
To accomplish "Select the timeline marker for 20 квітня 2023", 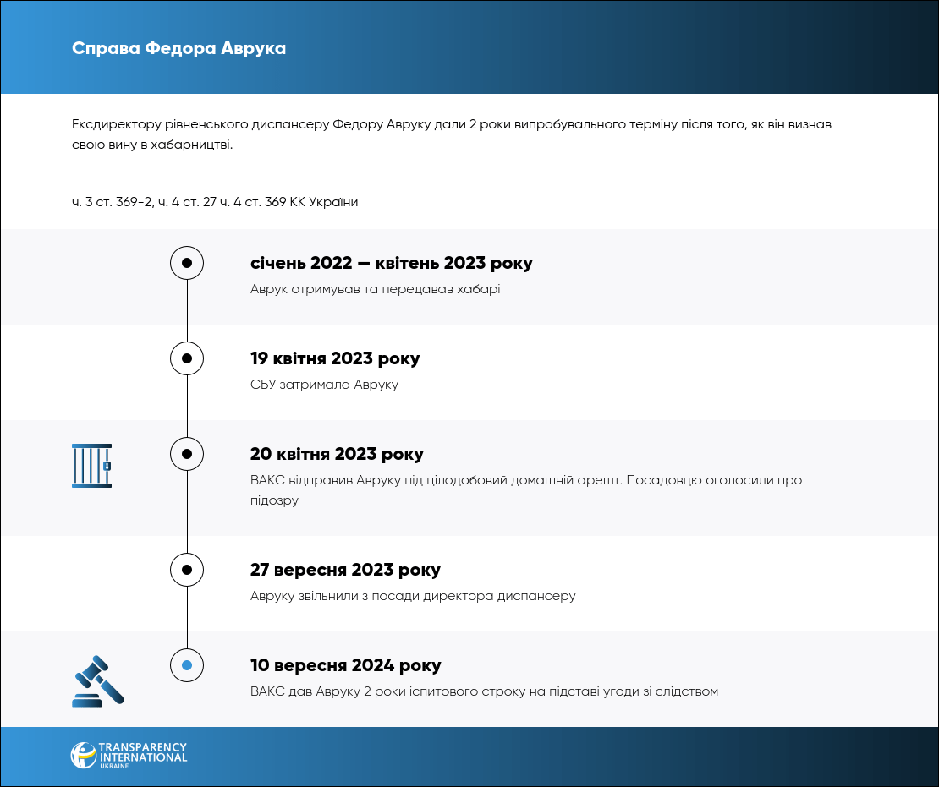I will click(x=187, y=454).
